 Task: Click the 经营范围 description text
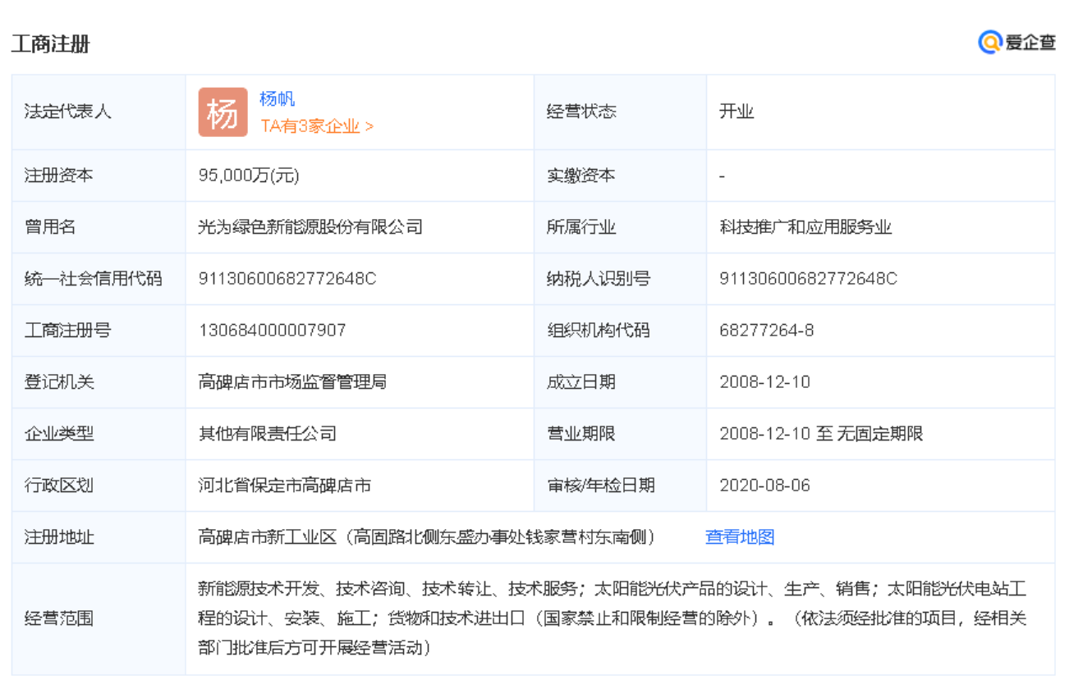(612, 618)
